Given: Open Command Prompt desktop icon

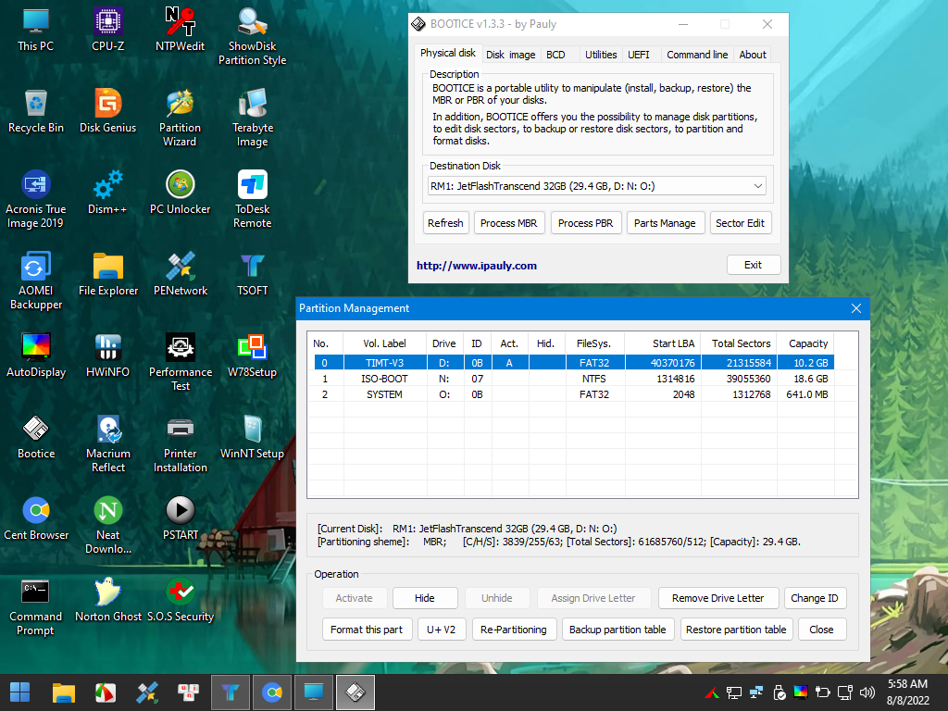Looking at the screenshot, I should click(x=36, y=607).
